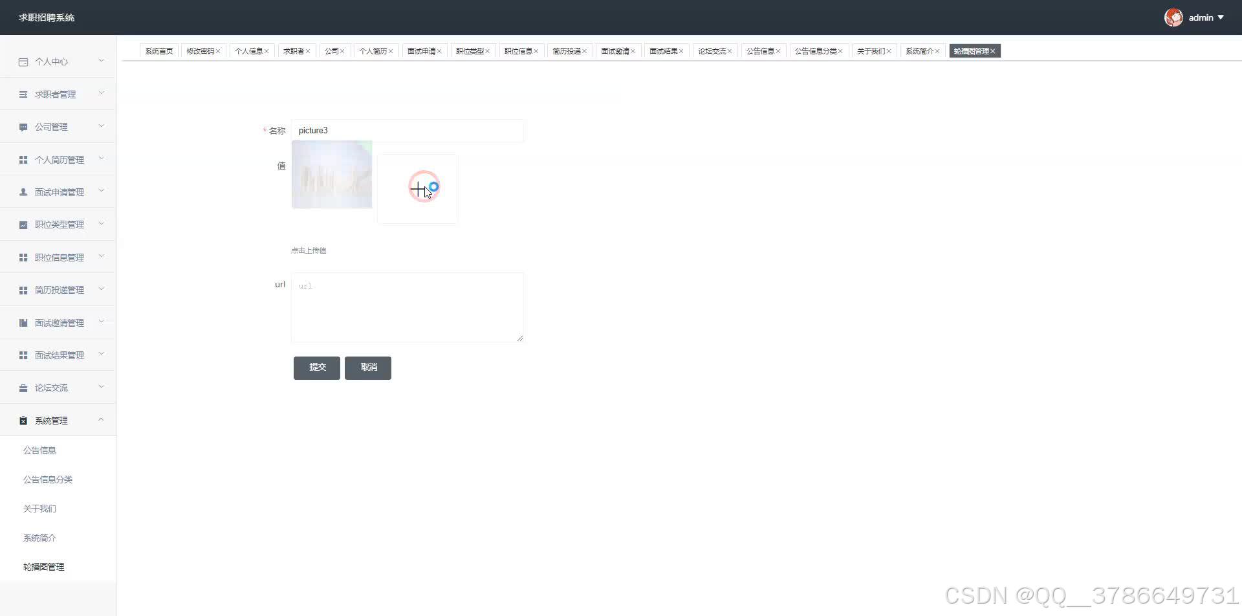Click the 面试结果管理 grid icon
Image resolution: width=1242 pixels, height=616 pixels.
coord(23,355)
